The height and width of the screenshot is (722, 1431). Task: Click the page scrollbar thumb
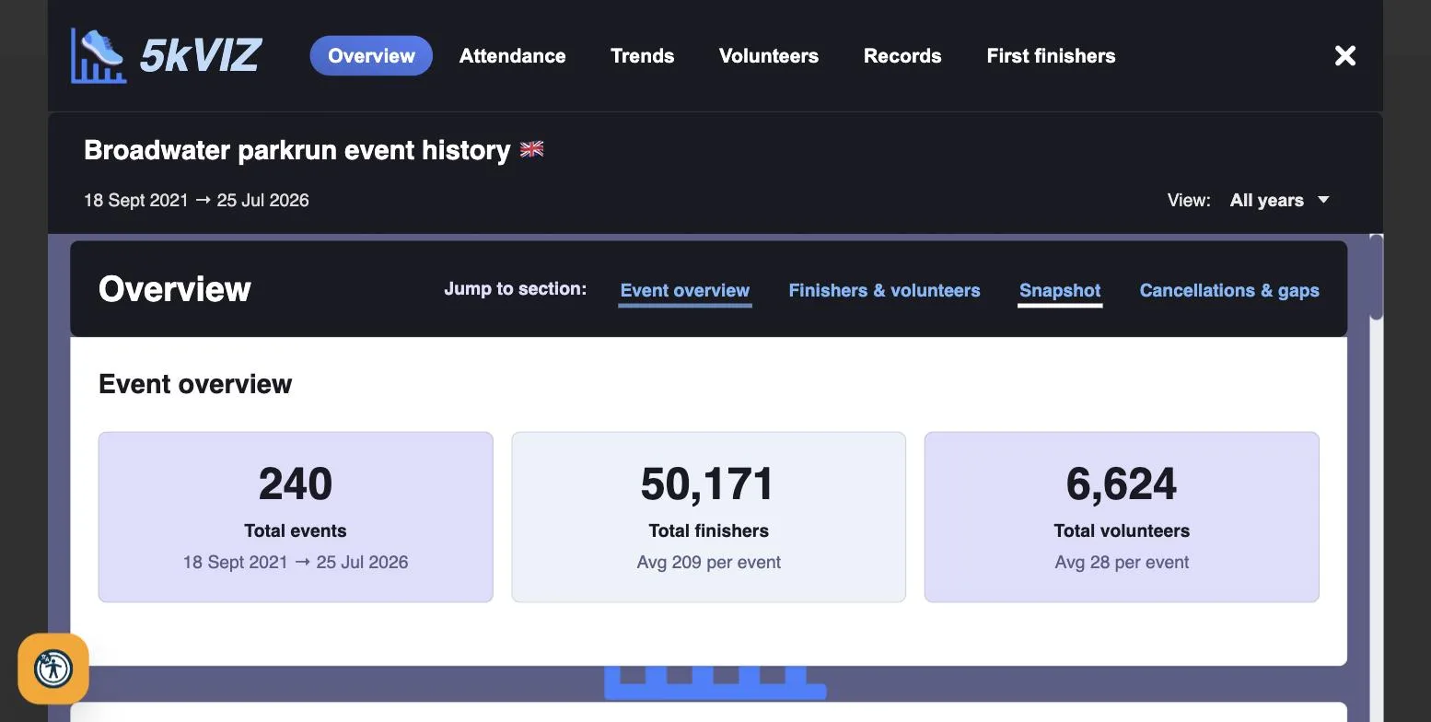click(1376, 277)
